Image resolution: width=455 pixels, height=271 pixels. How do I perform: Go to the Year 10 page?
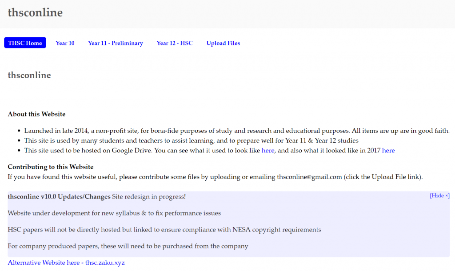[x=65, y=43]
